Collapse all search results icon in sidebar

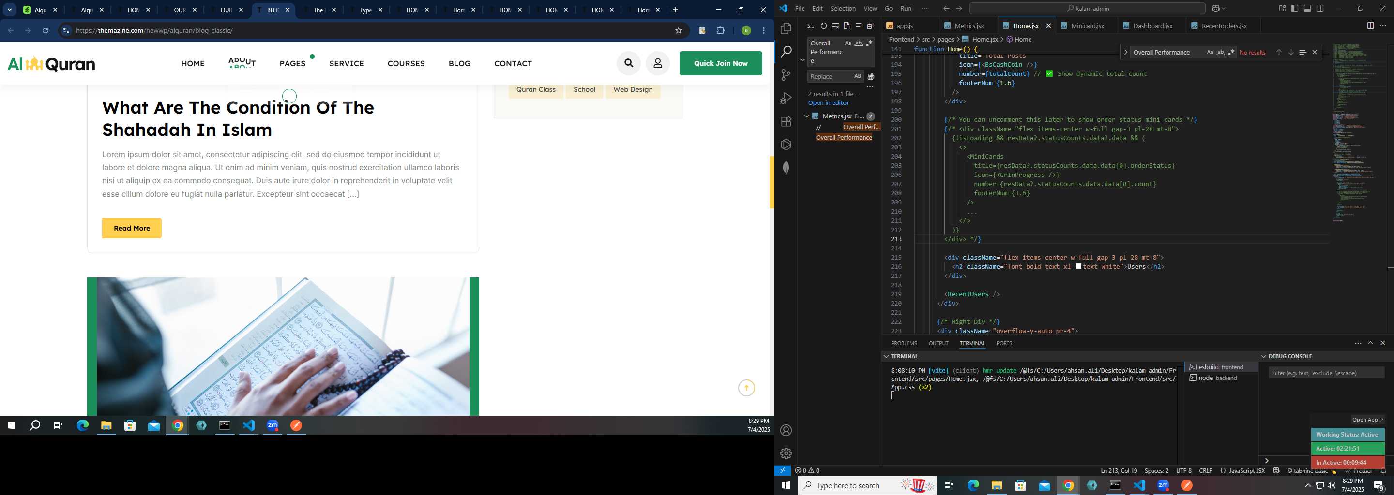pyautogui.click(x=870, y=26)
